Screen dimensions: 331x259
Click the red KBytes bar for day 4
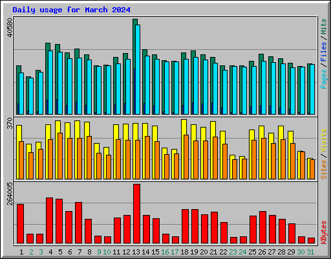49,221
